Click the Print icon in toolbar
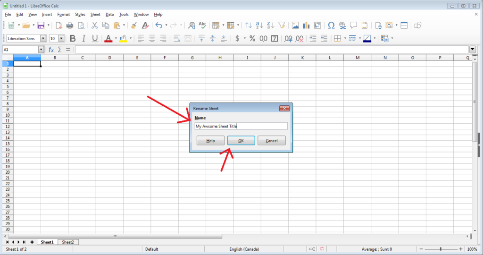Viewport: 483px width, 255px height. point(70,25)
